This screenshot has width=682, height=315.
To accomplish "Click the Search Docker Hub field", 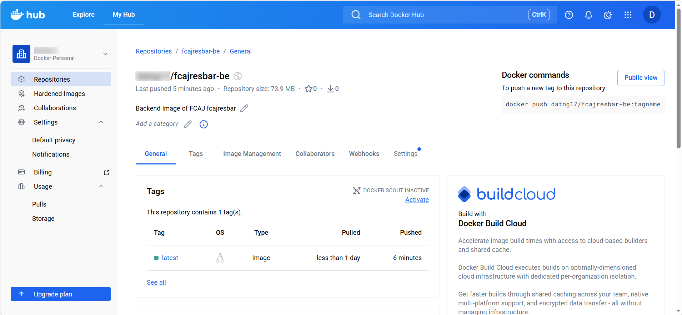I will 450,15.
